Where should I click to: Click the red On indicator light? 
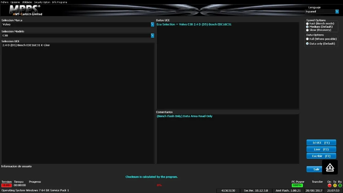tap(329, 185)
